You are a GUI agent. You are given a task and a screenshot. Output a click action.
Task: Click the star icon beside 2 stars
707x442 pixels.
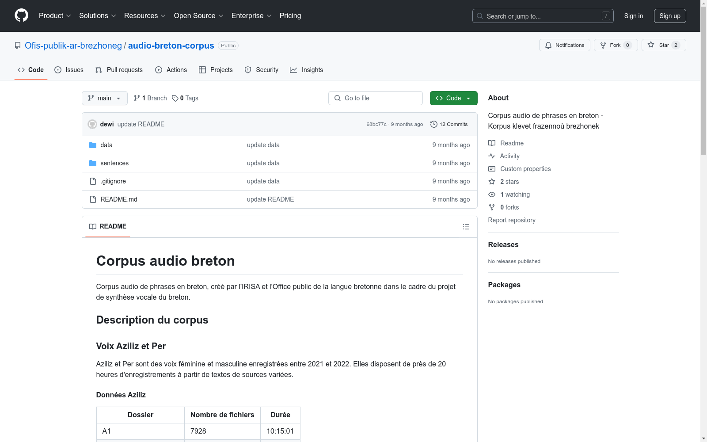pyautogui.click(x=492, y=182)
